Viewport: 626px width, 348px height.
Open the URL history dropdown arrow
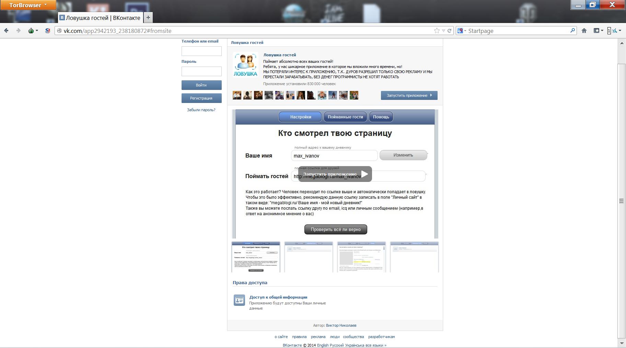443,31
